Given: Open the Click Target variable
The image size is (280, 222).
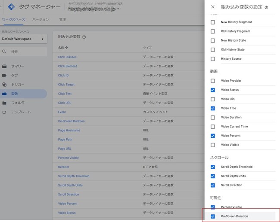Looking at the screenshot, I should (x=66, y=85).
